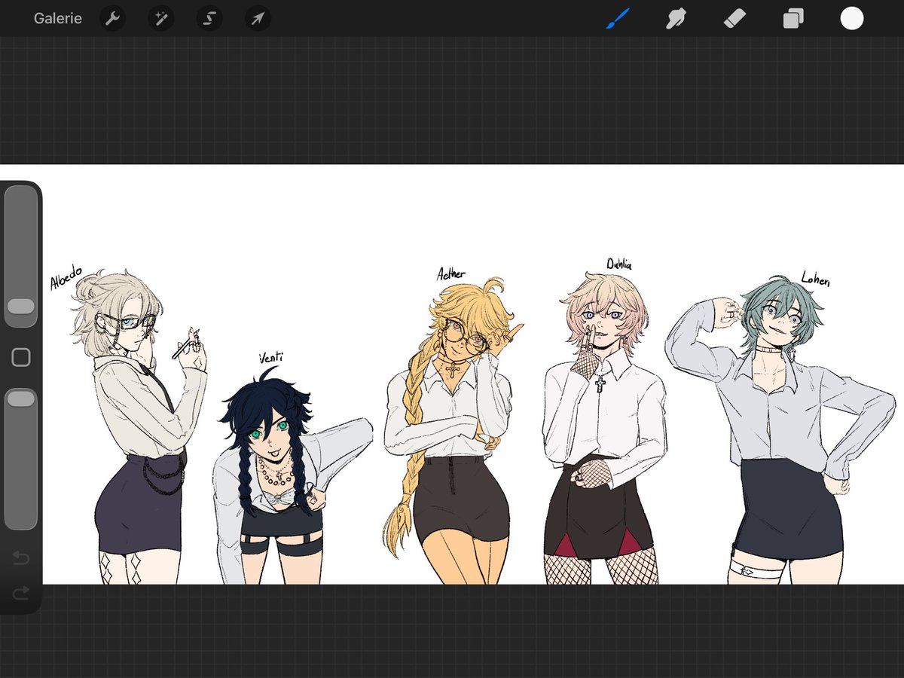The width and height of the screenshot is (904, 678).
Task: Select the Transform arrow tool
Action: [258, 18]
